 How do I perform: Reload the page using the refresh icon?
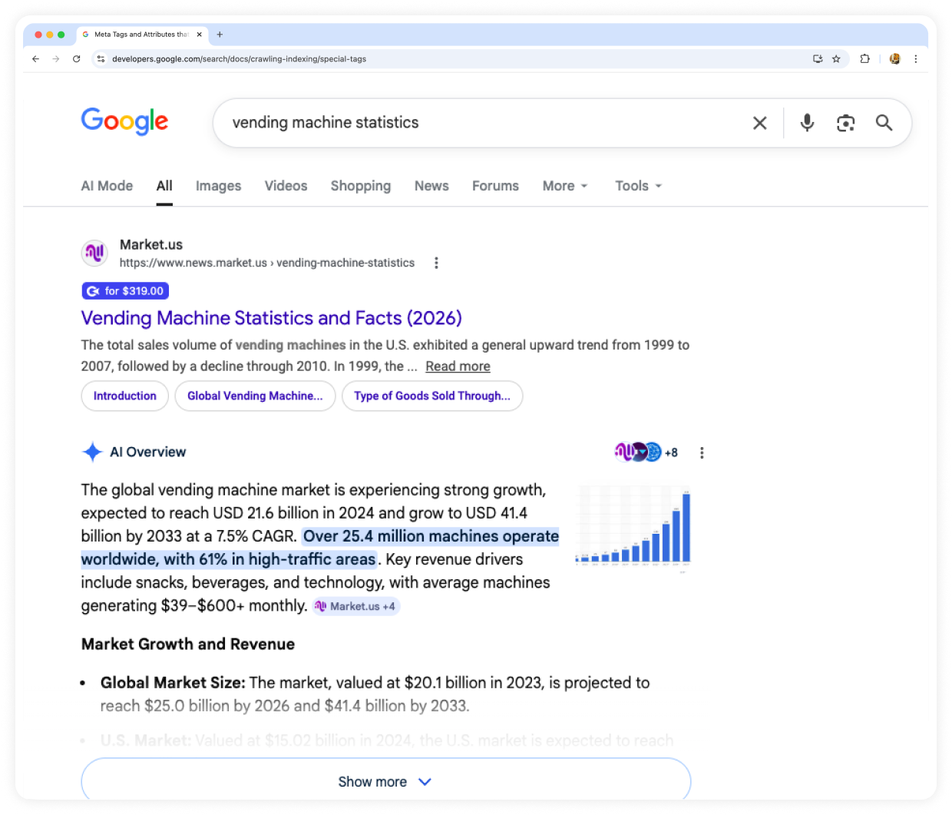tap(76, 59)
